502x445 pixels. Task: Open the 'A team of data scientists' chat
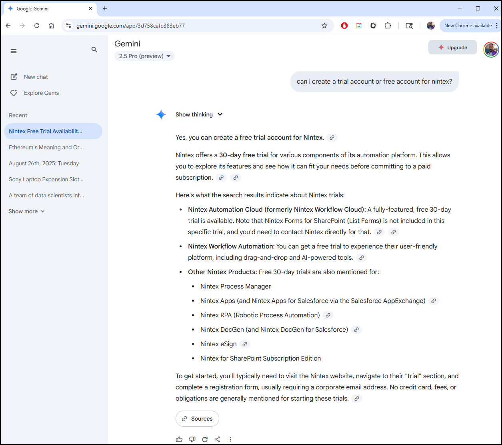pos(53,195)
